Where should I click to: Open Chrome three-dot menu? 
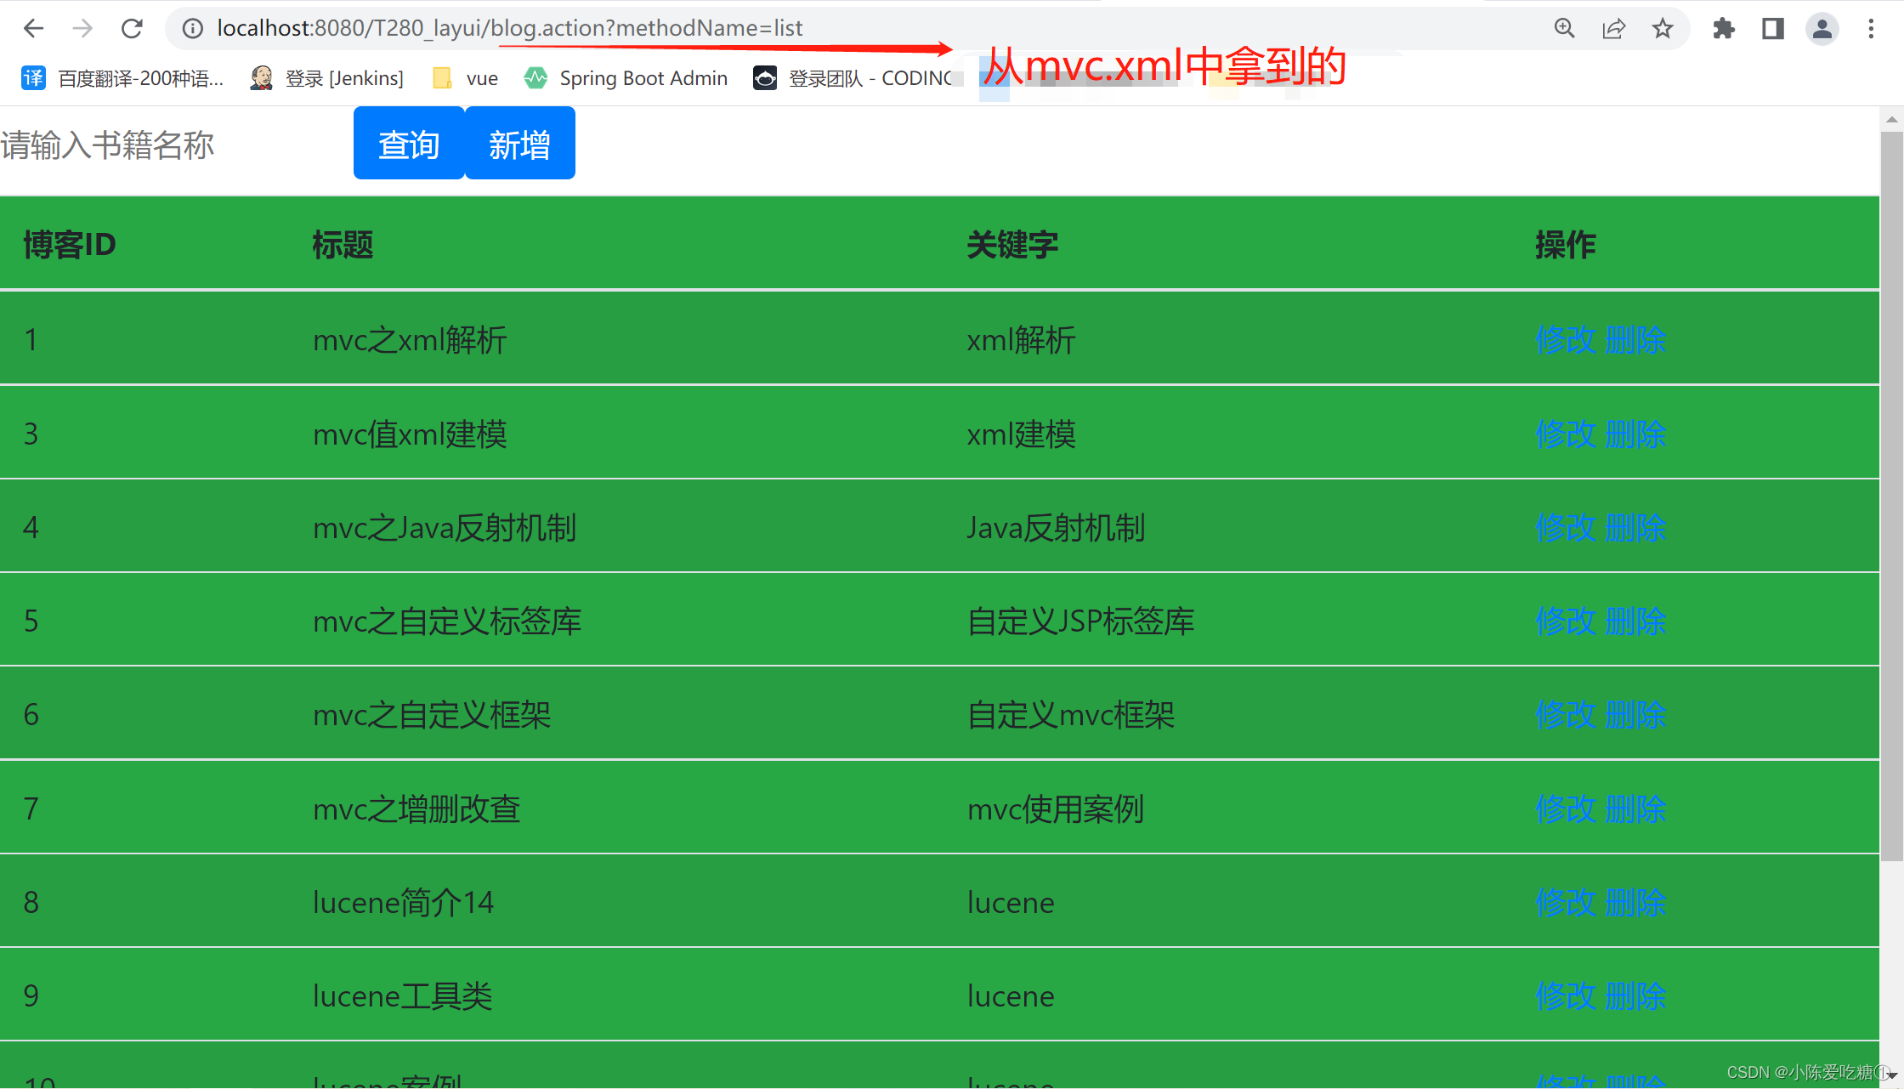click(x=1871, y=28)
